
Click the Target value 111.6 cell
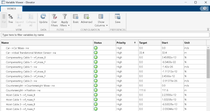pyautogui.click(x=149, y=90)
